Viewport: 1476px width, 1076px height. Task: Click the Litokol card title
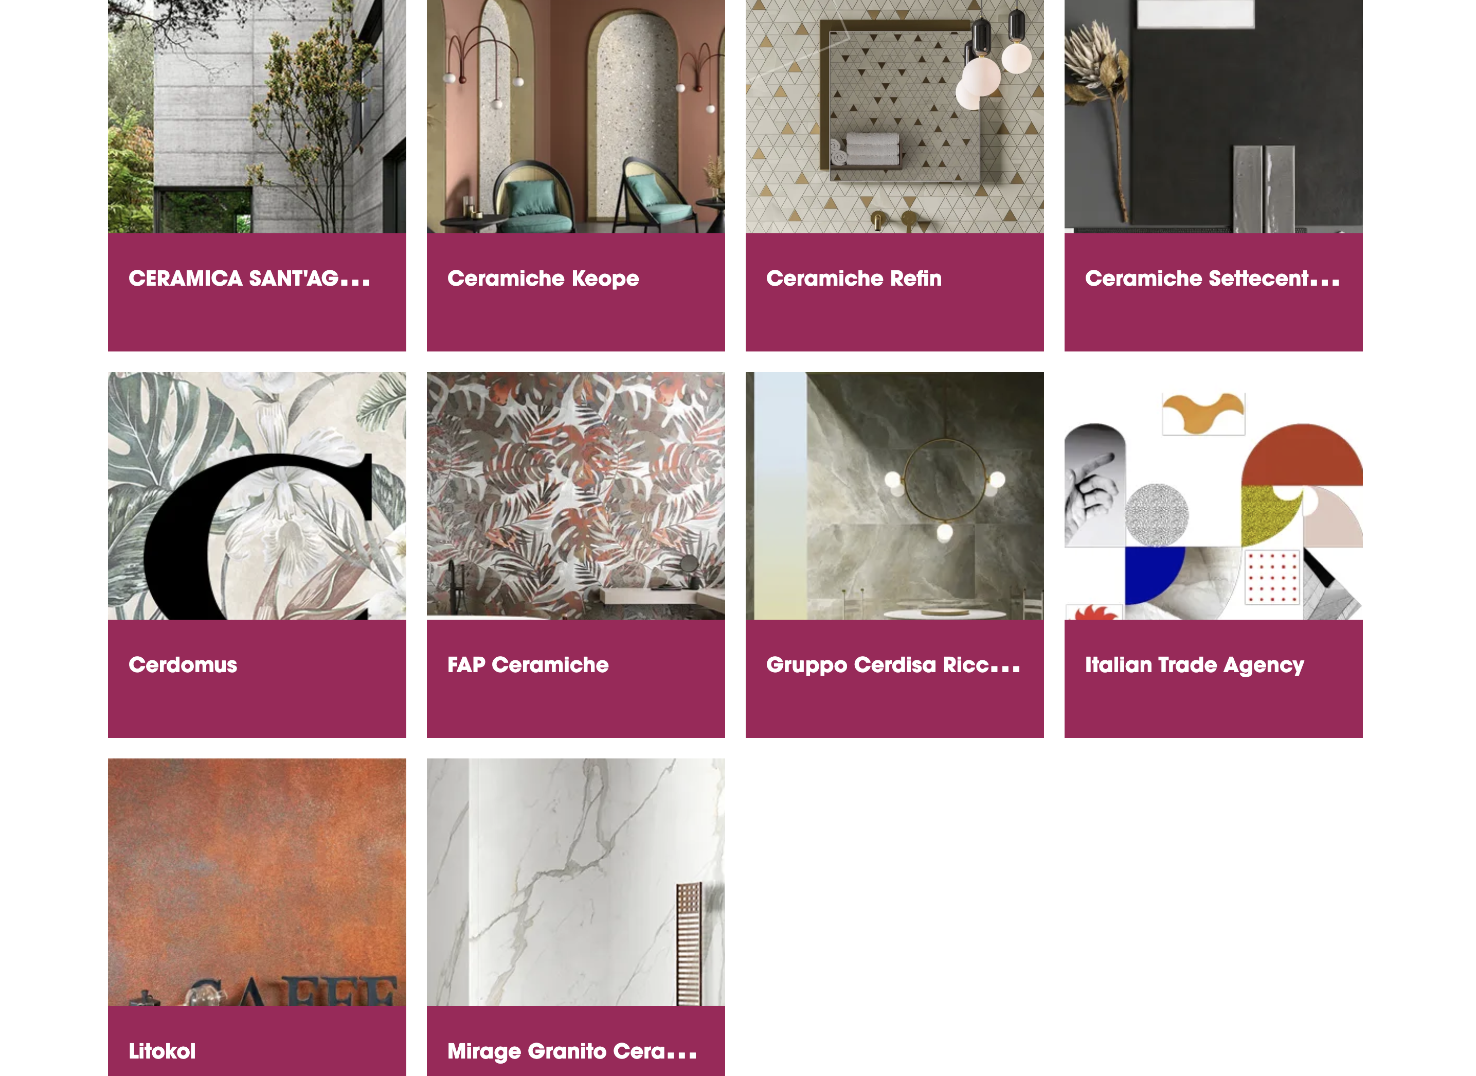161,1051
